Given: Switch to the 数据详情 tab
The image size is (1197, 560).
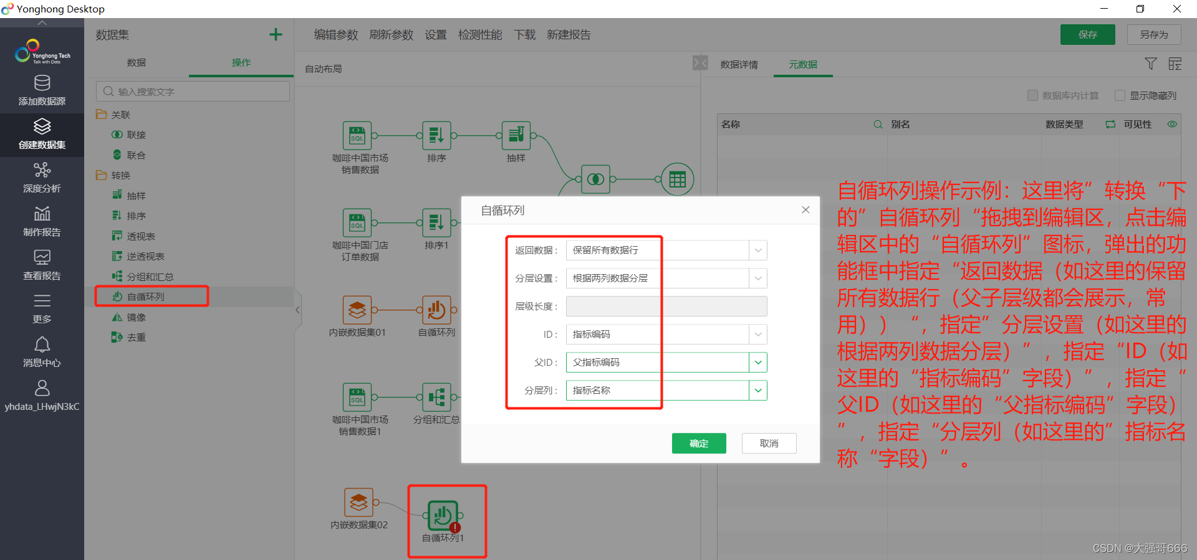Looking at the screenshot, I should (x=739, y=64).
